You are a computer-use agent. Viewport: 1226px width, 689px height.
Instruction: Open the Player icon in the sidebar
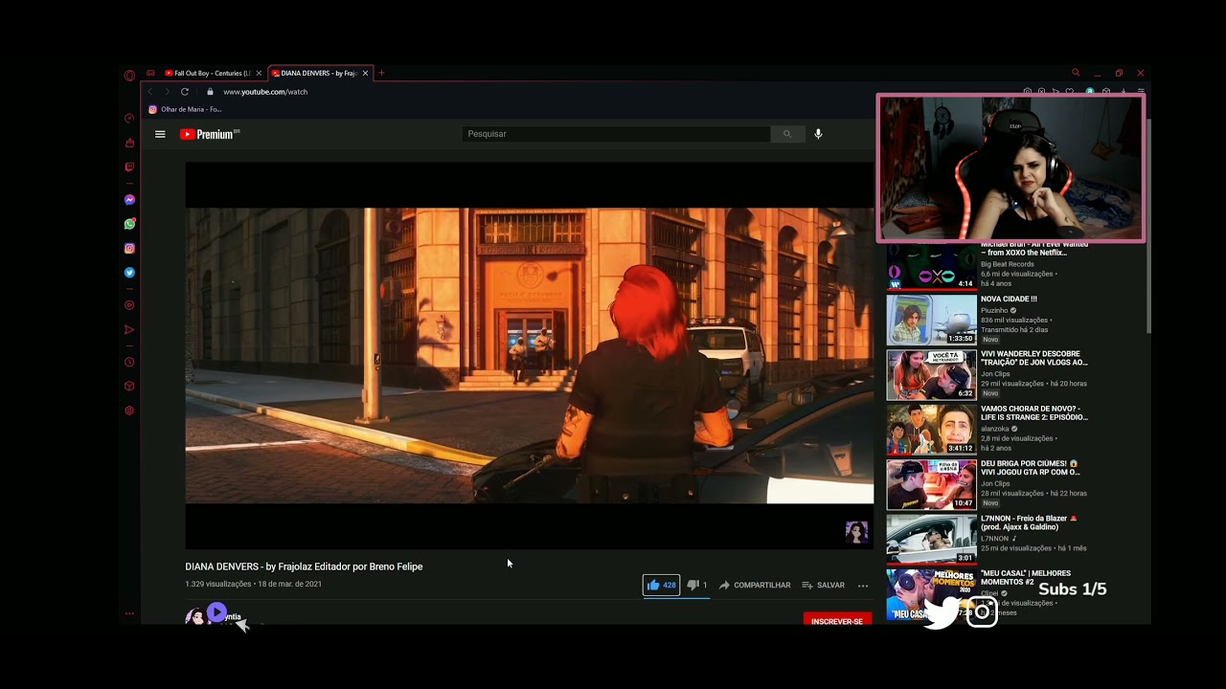(x=129, y=305)
